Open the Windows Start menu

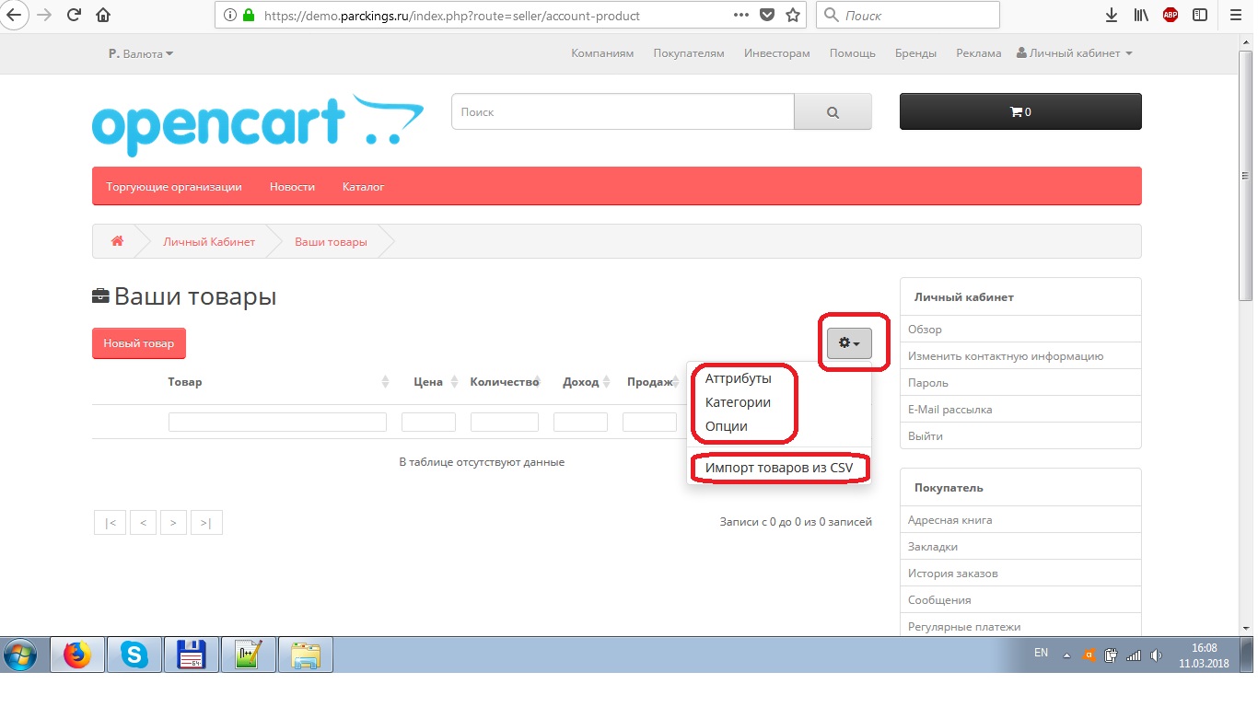point(21,655)
